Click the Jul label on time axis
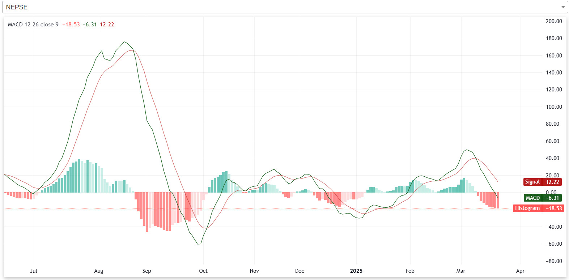The width and height of the screenshot is (569, 280). [x=34, y=271]
